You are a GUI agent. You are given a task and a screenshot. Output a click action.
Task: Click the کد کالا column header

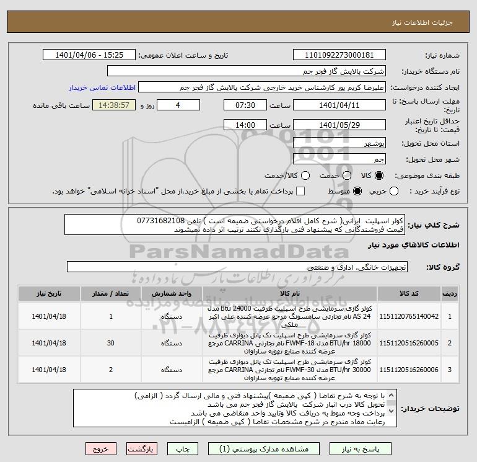(x=409, y=293)
